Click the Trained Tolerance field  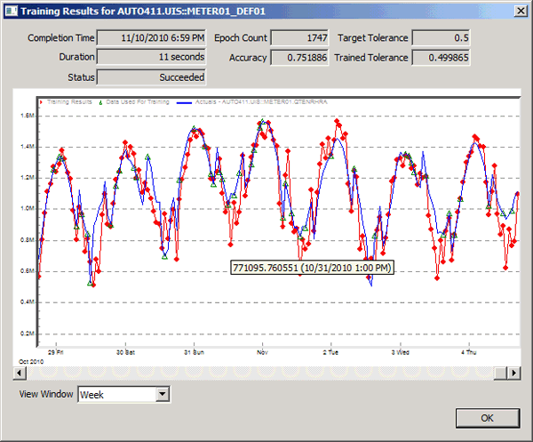click(441, 58)
